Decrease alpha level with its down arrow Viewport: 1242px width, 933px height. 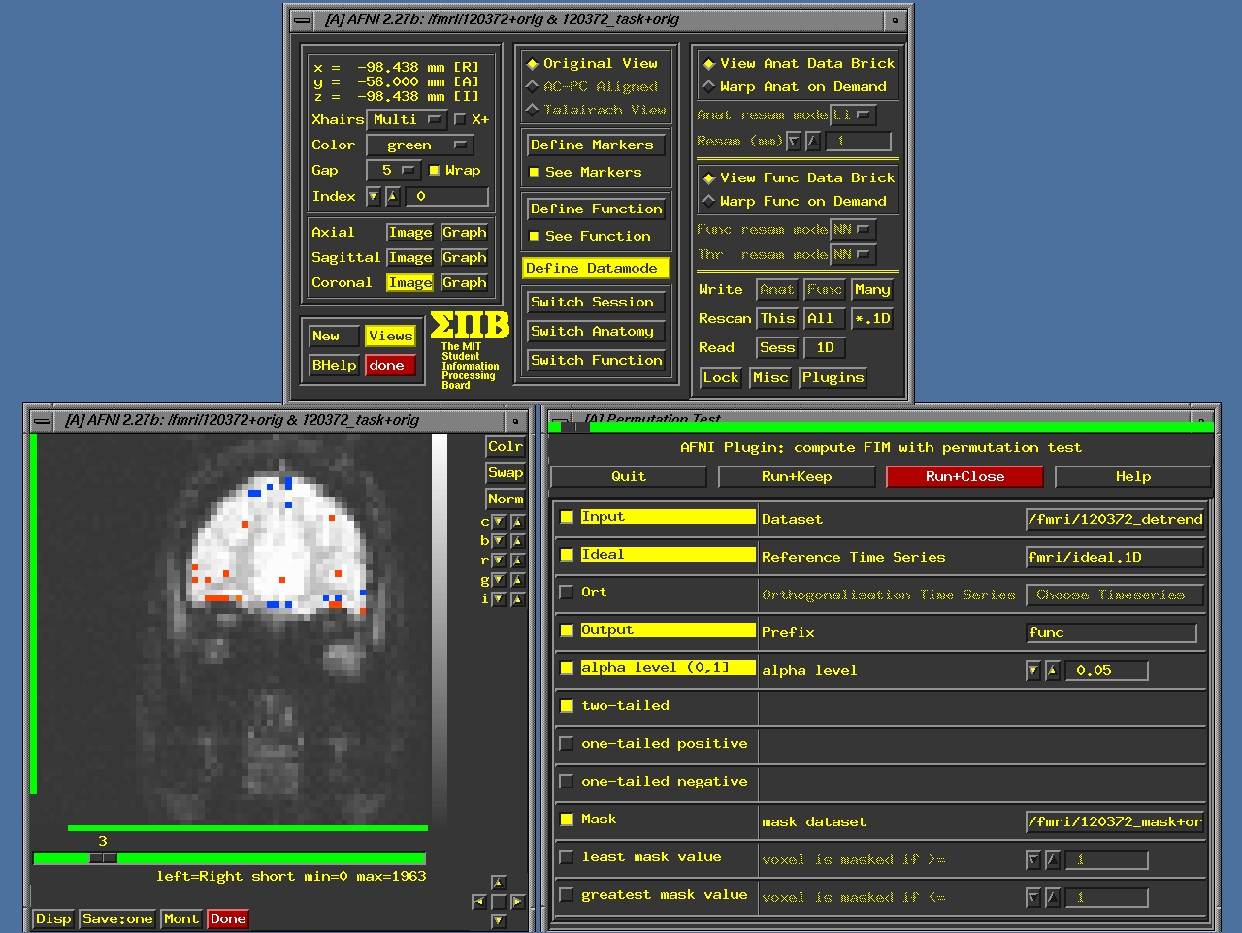click(1033, 671)
